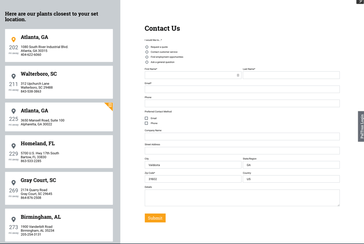The image size is (364, 244).
Task: Click the map pin icon beside Walterboro, SC
Action: tap(14, 76)
